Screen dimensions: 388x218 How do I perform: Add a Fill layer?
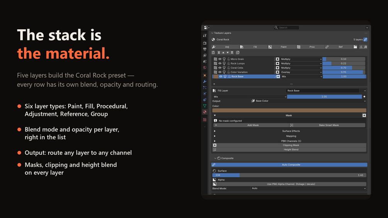coord(254,47)
